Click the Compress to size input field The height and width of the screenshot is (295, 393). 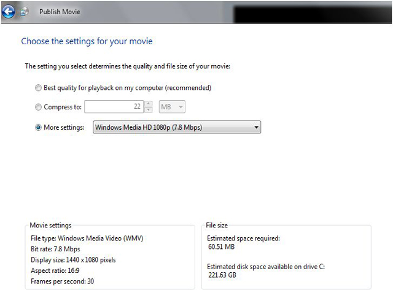(x=114, y=107)
